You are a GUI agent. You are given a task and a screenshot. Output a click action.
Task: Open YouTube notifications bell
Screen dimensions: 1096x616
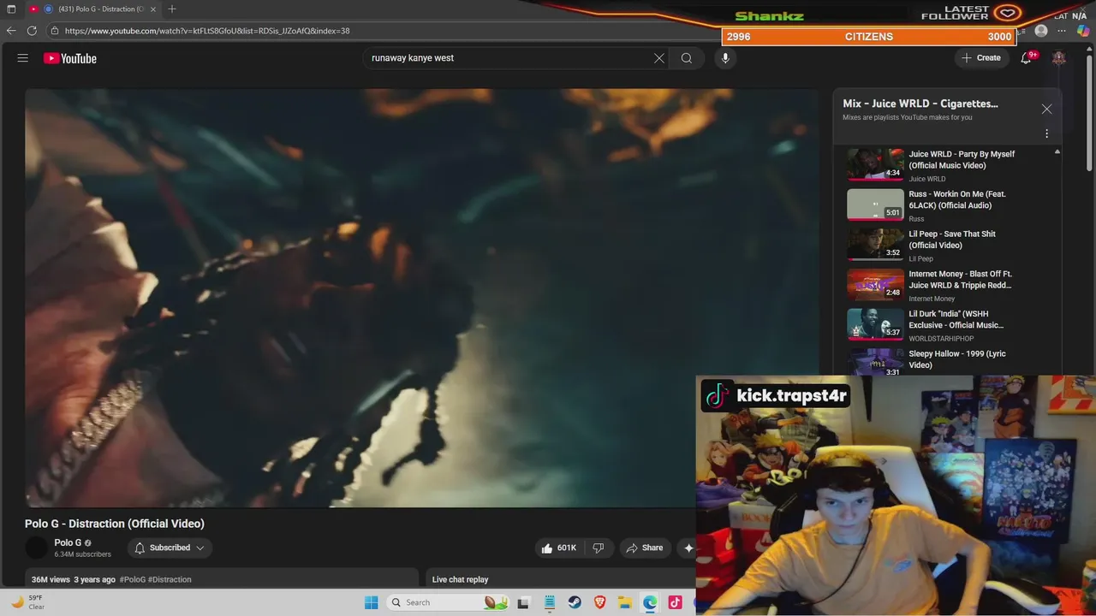(1026, 58)
